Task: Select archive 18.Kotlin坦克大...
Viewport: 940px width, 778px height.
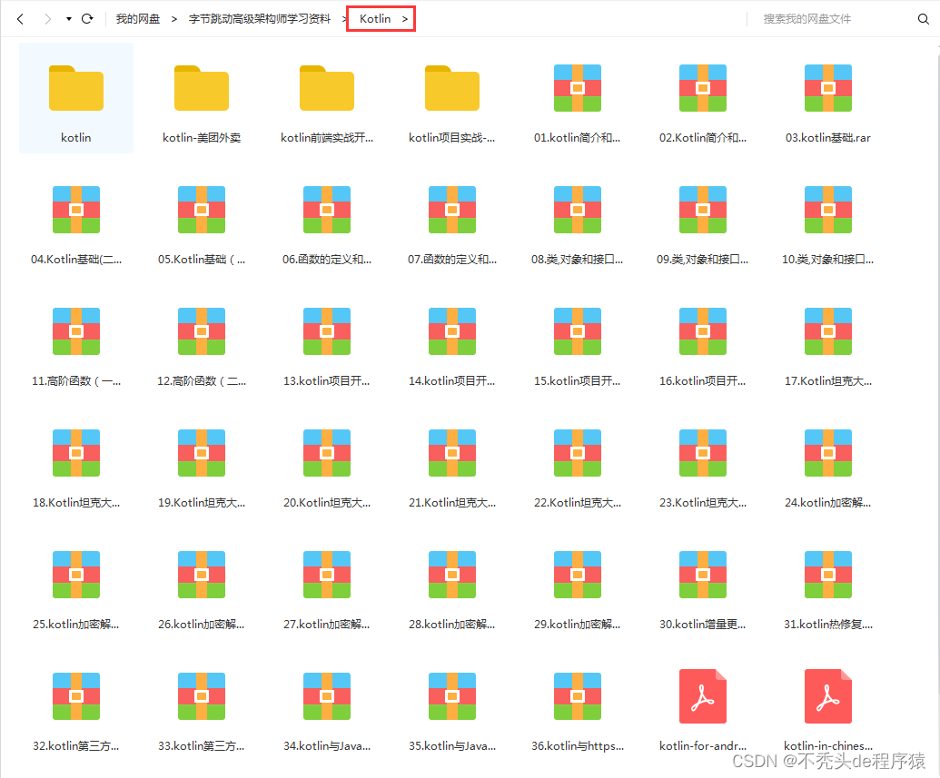Action: pos(76,453)
